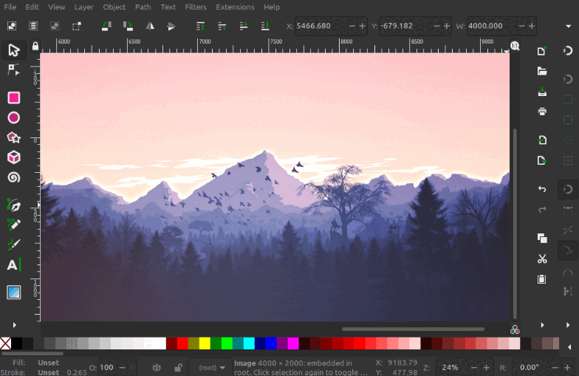Viewport: 579px width, 376px height.
Task: Rotate selection 90° clockwise
Action: pyautogui.click(x=129, y=26)
